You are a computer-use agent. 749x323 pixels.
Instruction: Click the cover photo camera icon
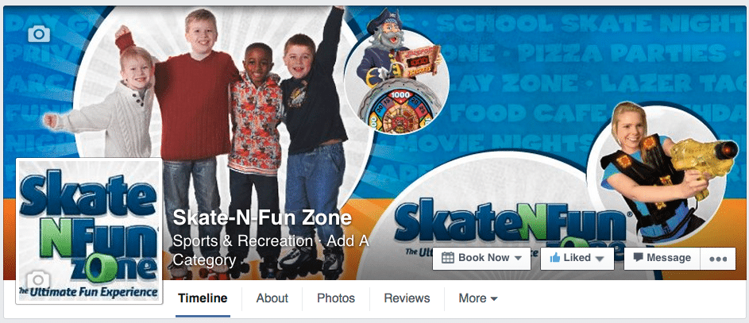click(x=39, y=33)
